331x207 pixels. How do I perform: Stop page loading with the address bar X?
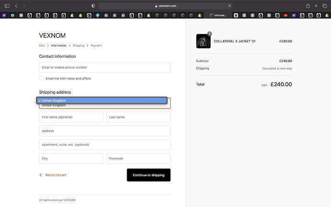coord(229,6)
